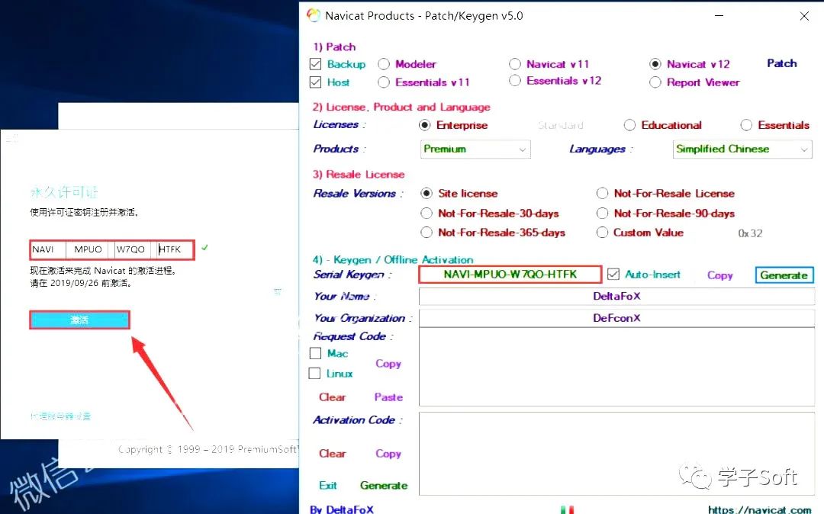The width and height of the screenshot is (824, 514).
Task: Click Generate next to the serial key
Action: pyautogui.click(x=784, y=275)
